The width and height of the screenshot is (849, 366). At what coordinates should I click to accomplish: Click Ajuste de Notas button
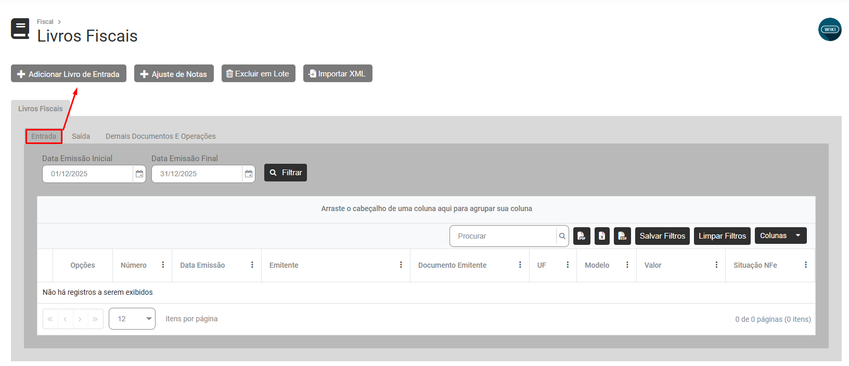[x=174, y=74]
